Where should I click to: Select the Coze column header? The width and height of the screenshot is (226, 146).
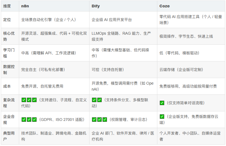pyautogui.click(x=191, y=6)
